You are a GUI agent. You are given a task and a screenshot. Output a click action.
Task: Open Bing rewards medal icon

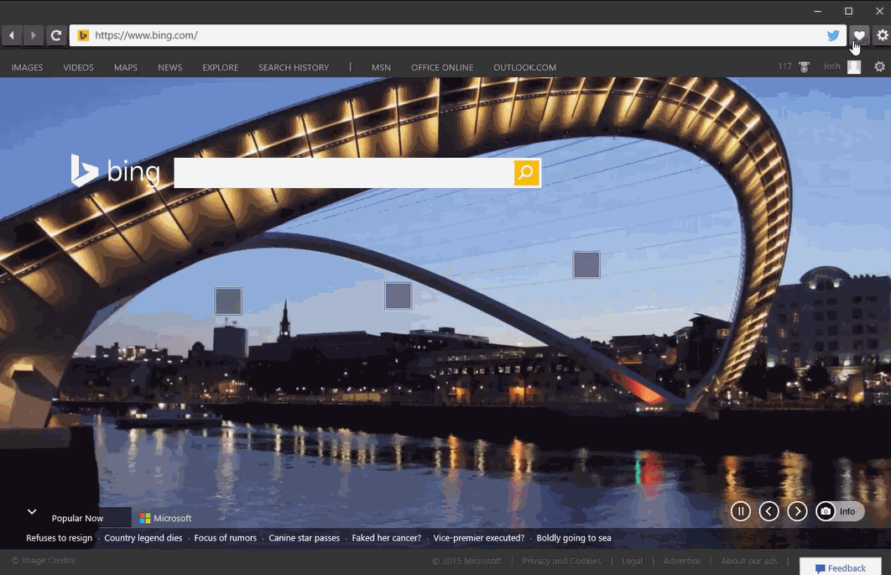click(x=805, y=66)
